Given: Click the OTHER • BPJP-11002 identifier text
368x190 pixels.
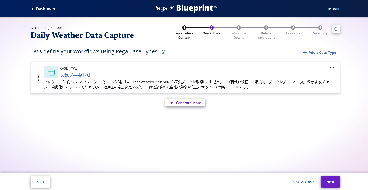Looking at the screenshot, I should click(x=47, y=28).
